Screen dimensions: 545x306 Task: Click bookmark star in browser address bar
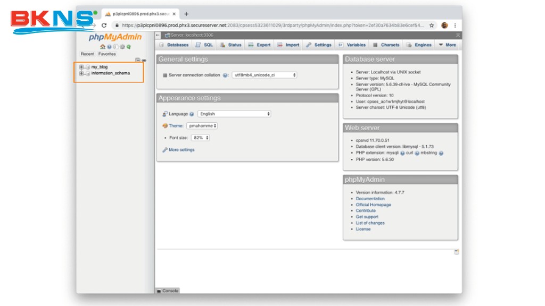[x=432, y=25]
